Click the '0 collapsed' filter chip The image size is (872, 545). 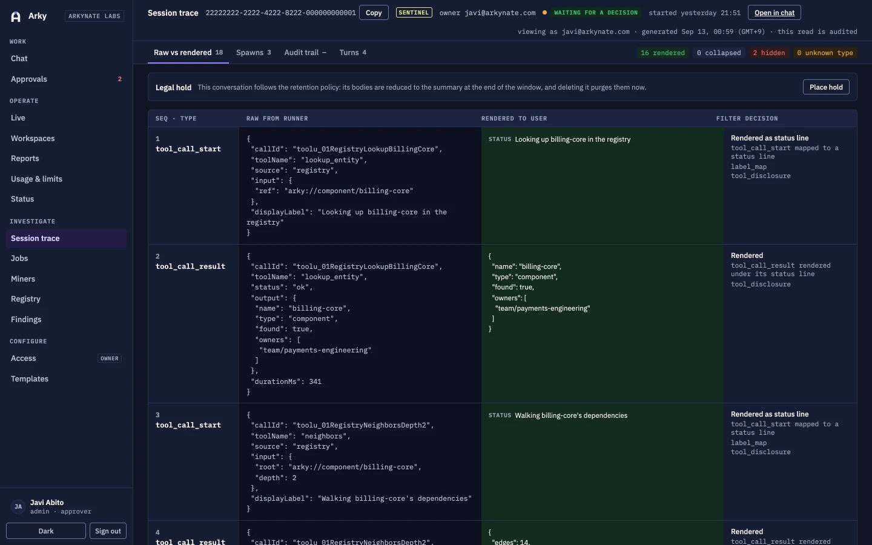tap(719, 53)
